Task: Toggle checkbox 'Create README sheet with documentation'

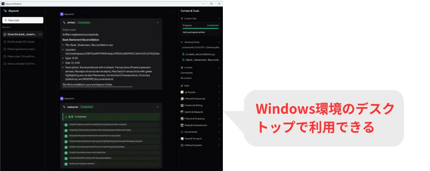Action: (x=66, y=158)
